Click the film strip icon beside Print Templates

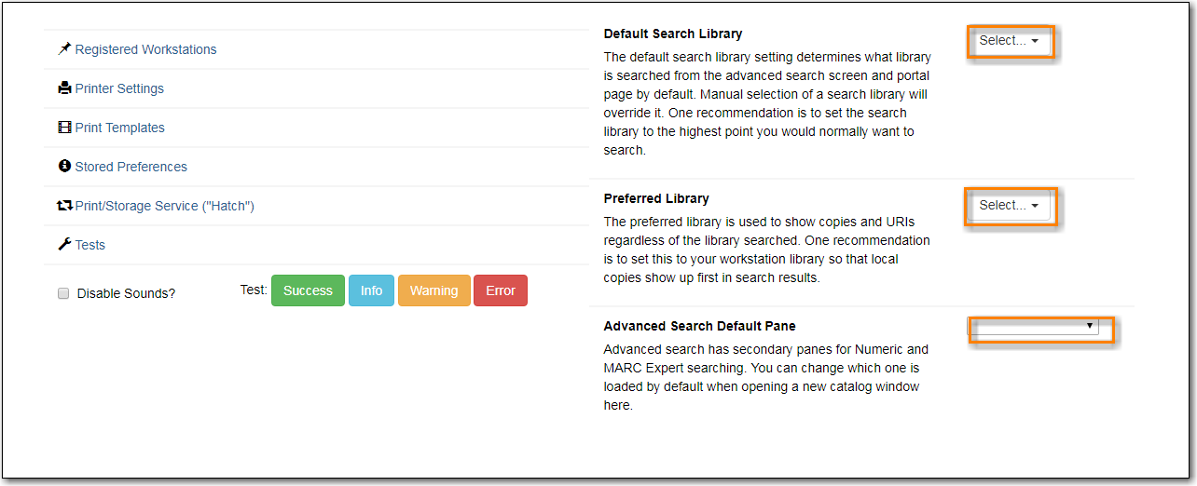tap(64, 128)
